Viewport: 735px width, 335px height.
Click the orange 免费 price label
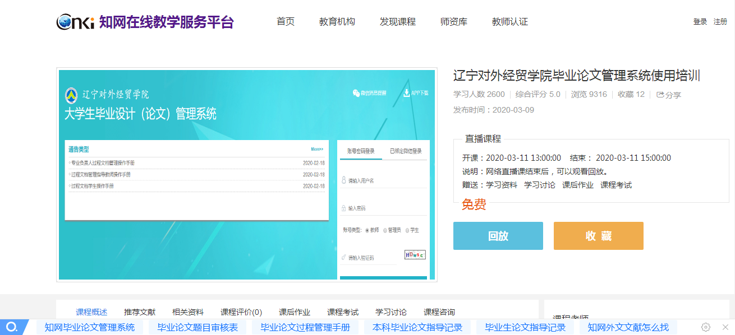click(474, 204)
